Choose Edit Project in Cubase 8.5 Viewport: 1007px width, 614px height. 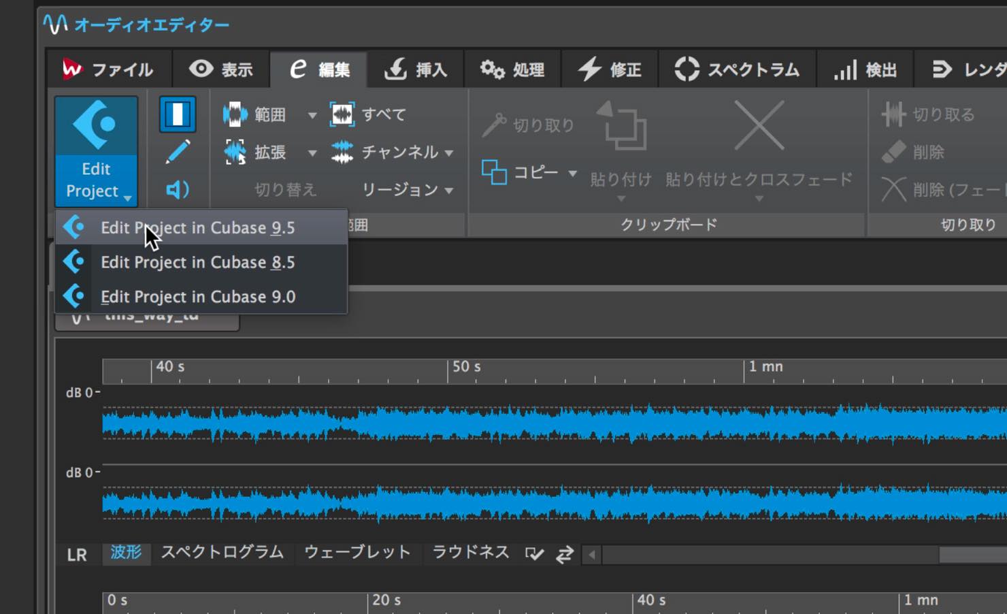coord(201,262)
